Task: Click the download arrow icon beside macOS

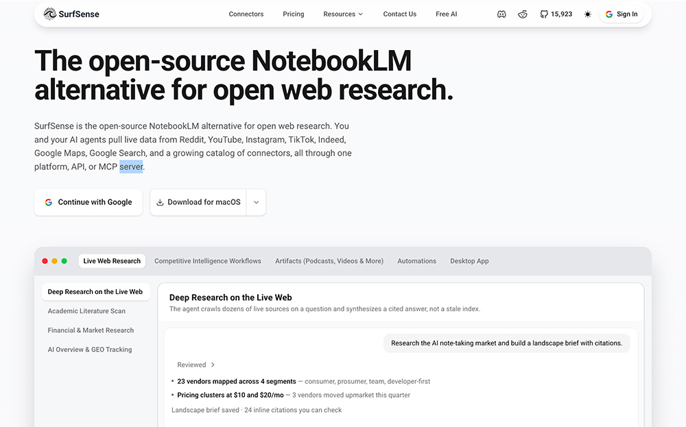Action: 160,202
